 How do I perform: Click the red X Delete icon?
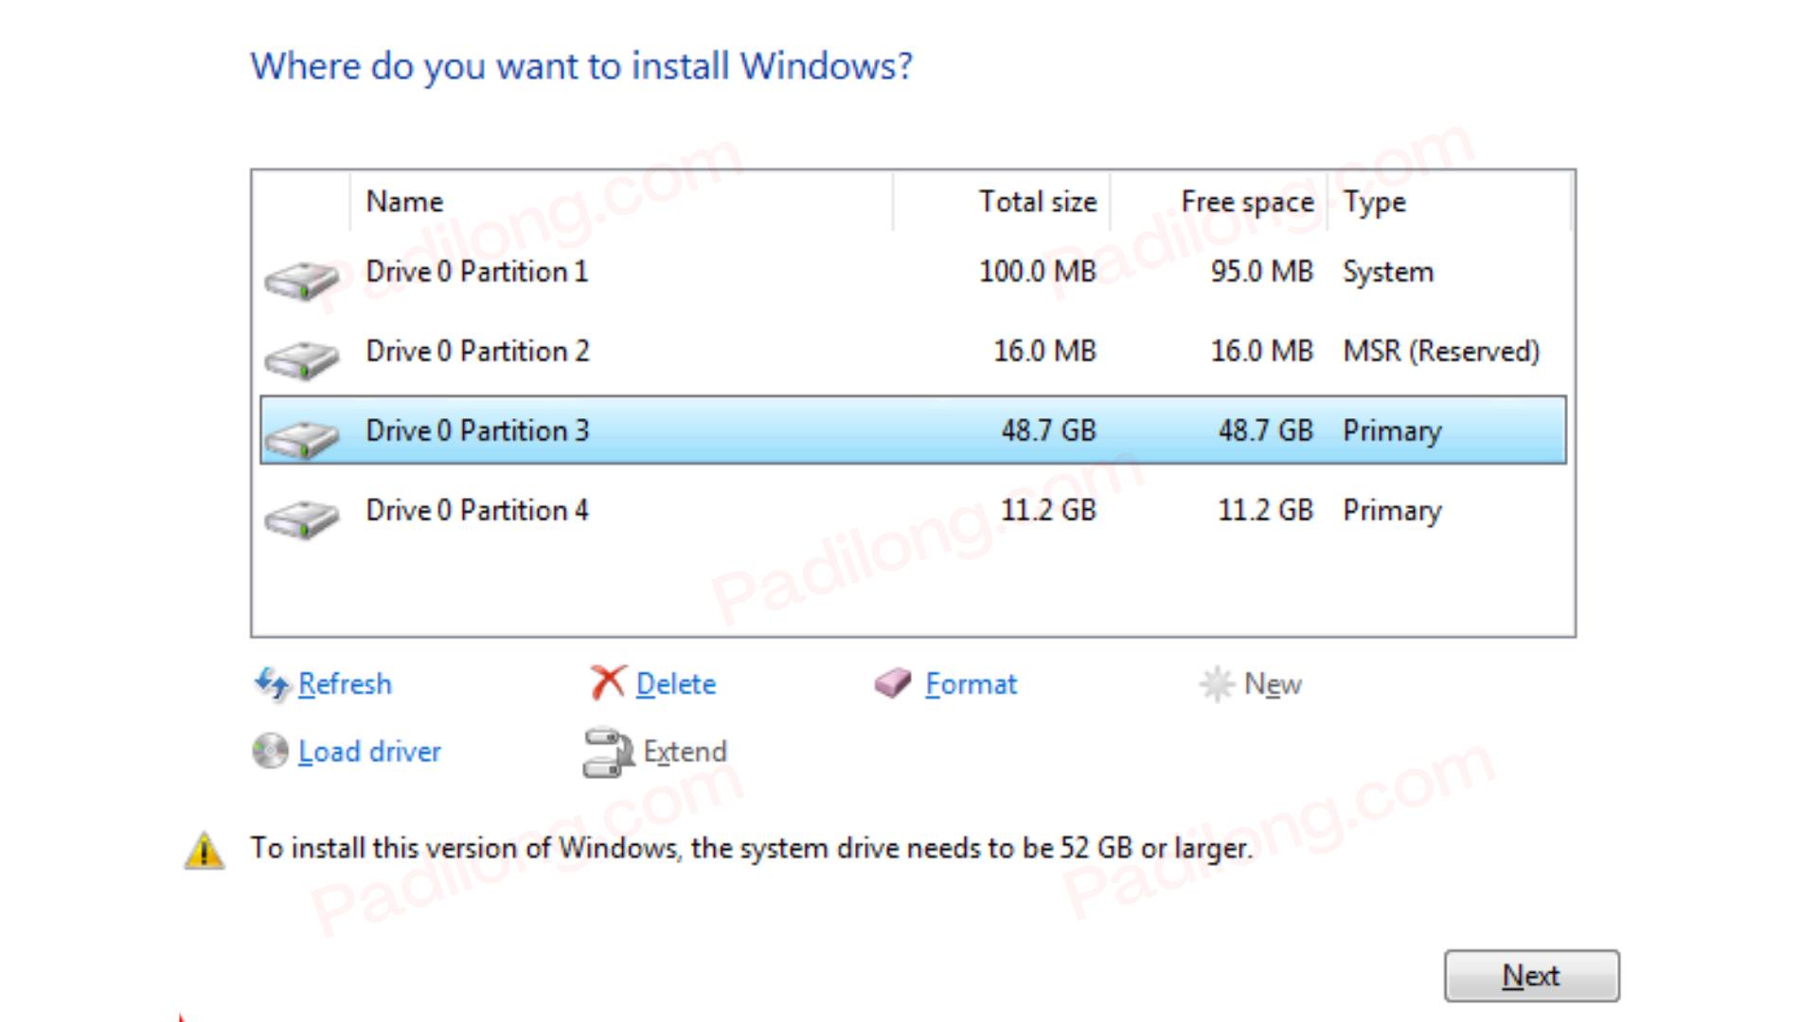click(609, 681)
